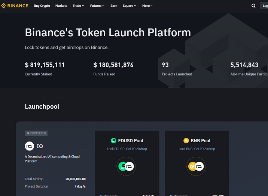The image size is (268, 196).
Task: Click the IO project name
Action: (x=40, y=146)
